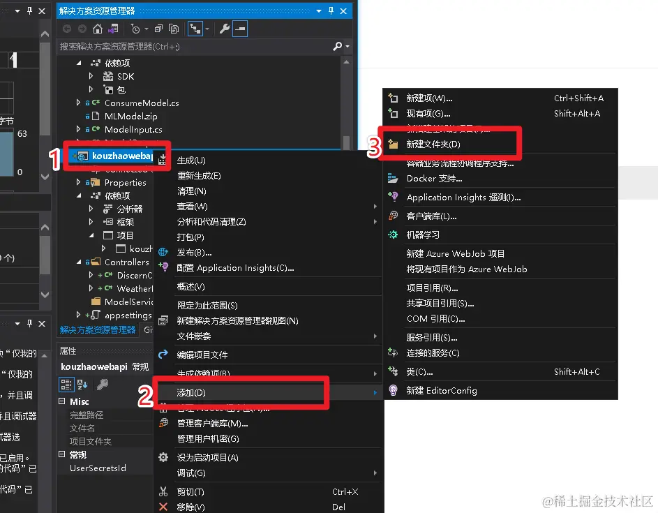
Task: Collapse the Controllers folder node
Action: point(79,262)
